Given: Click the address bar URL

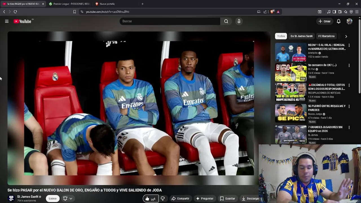Looking at the screenshot, I should coord(107,12).
